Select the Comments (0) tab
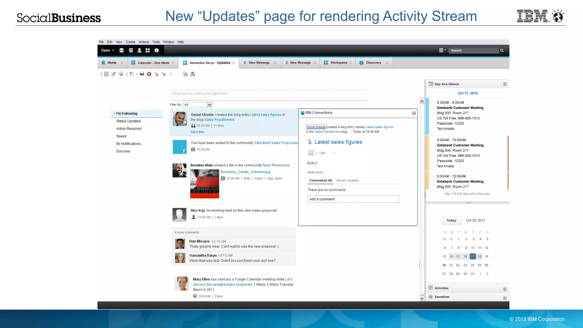The height and width of the screenshot is (328, 583). (321, 181)
